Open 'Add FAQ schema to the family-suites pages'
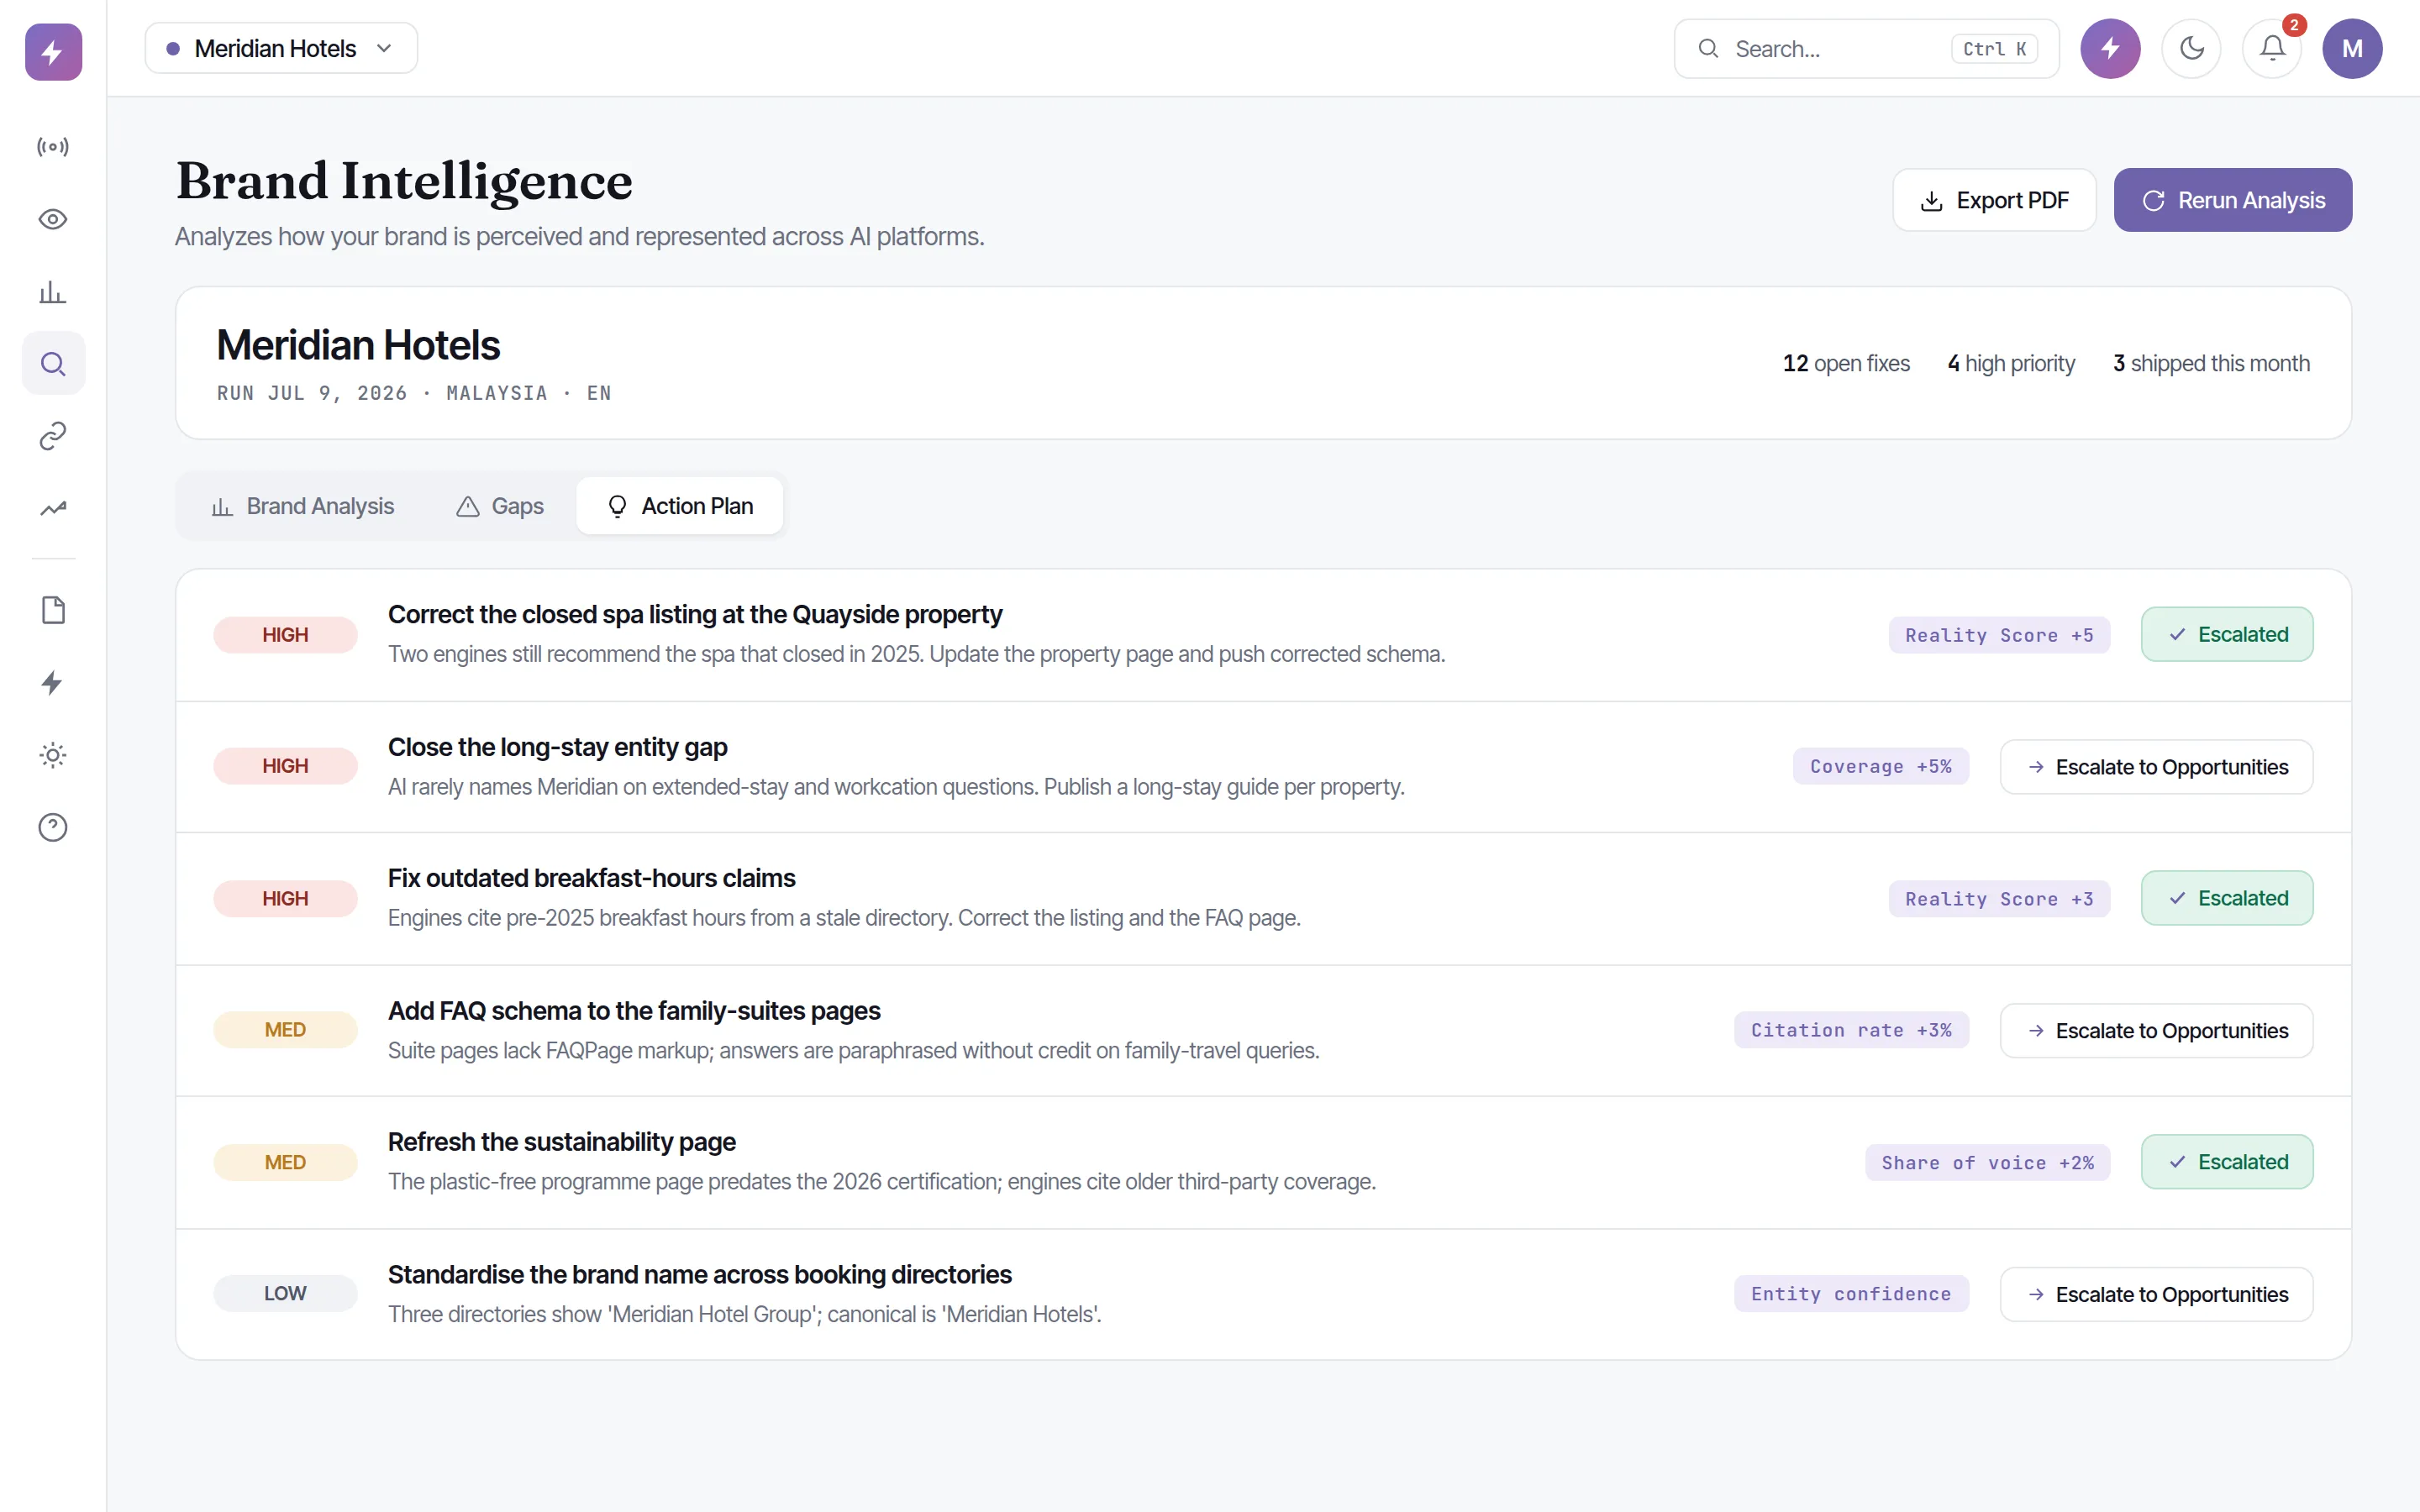 634,1011
